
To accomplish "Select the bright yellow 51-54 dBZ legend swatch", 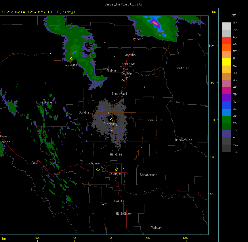I will [x=226, y=62].
